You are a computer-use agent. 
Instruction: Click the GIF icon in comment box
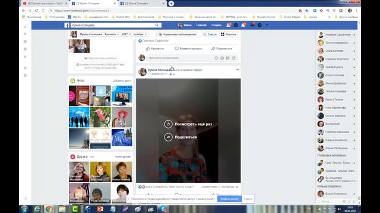(228, 58)
